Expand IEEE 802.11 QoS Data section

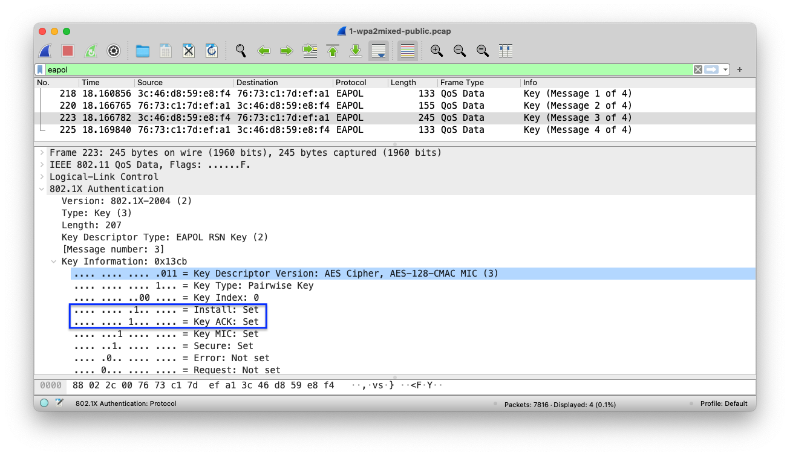click(42, 165)
